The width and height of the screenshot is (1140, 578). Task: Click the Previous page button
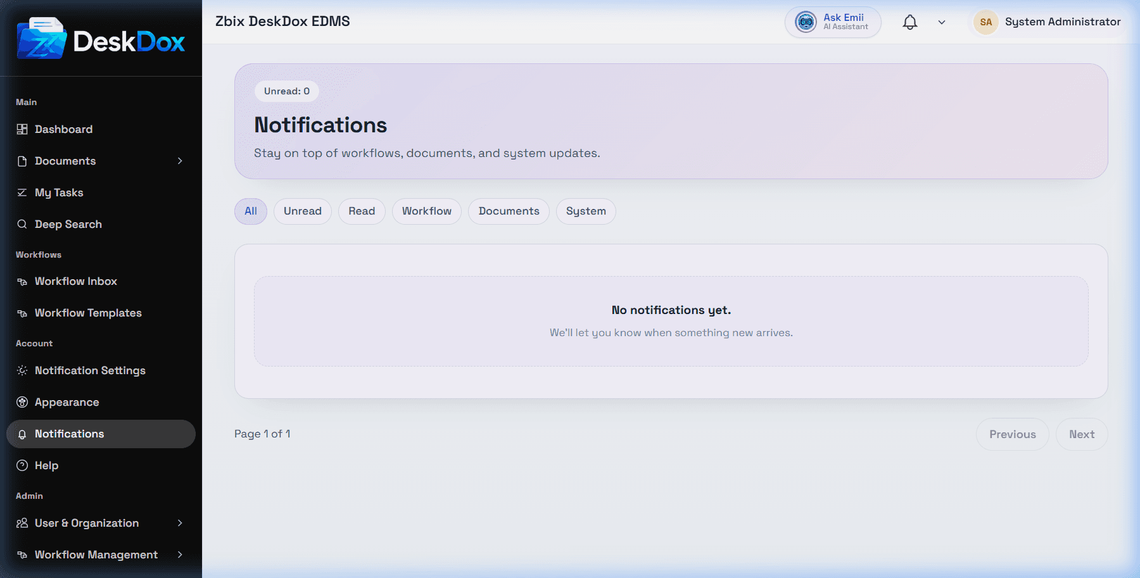pos(1012,434)
